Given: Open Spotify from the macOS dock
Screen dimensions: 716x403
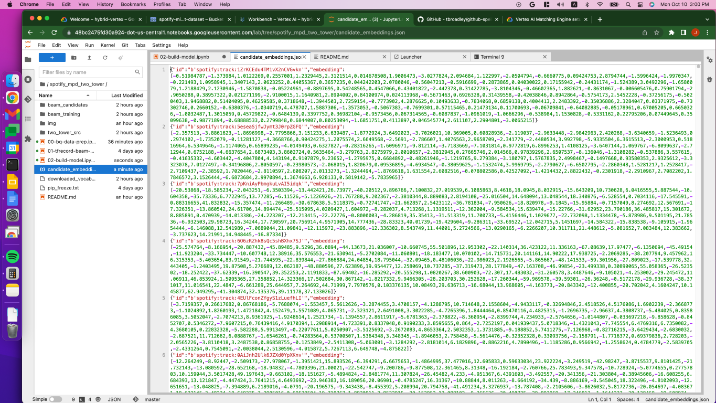Looking at the screenshot, I should coord(13,257).
